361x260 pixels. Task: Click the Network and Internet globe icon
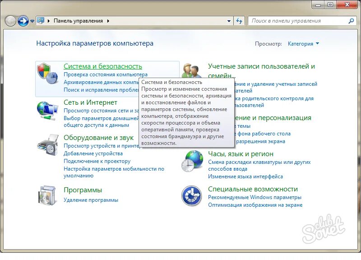(47, 111)
